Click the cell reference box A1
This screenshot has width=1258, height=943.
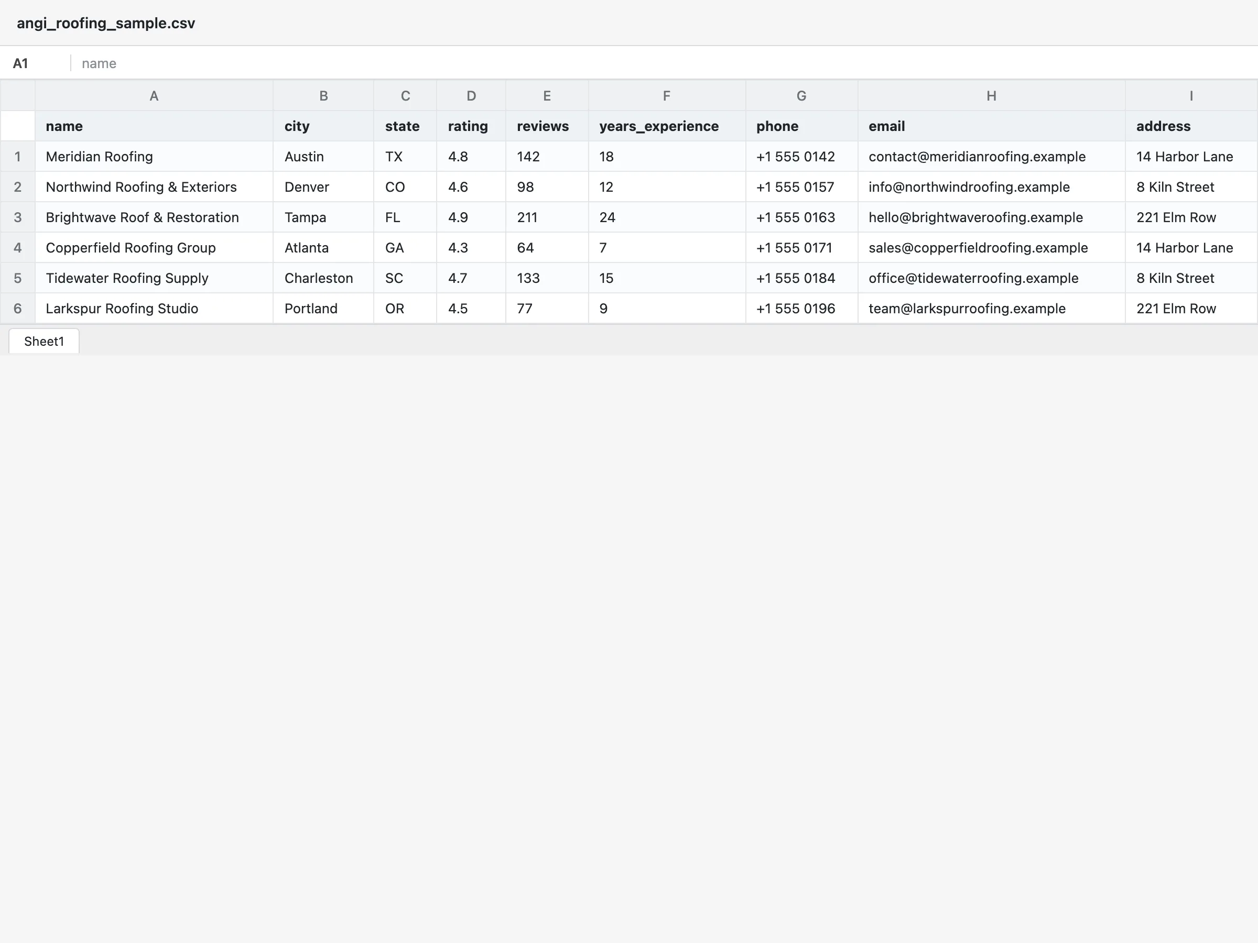click(35, 63)
